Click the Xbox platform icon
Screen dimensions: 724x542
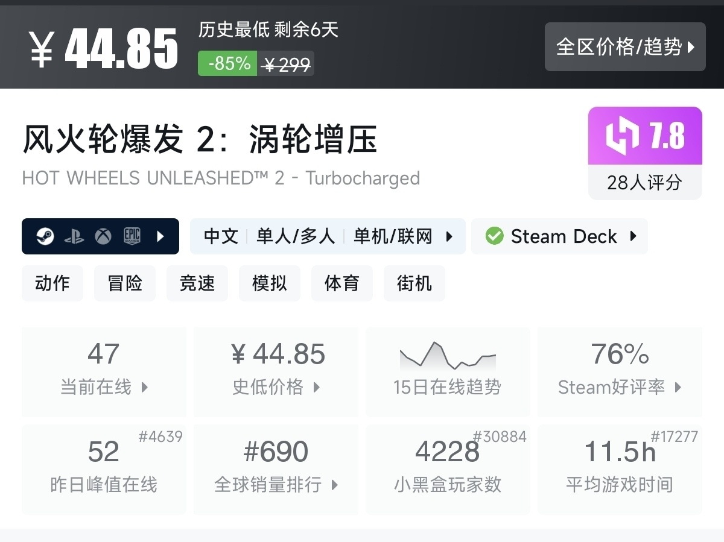(103, 236)
